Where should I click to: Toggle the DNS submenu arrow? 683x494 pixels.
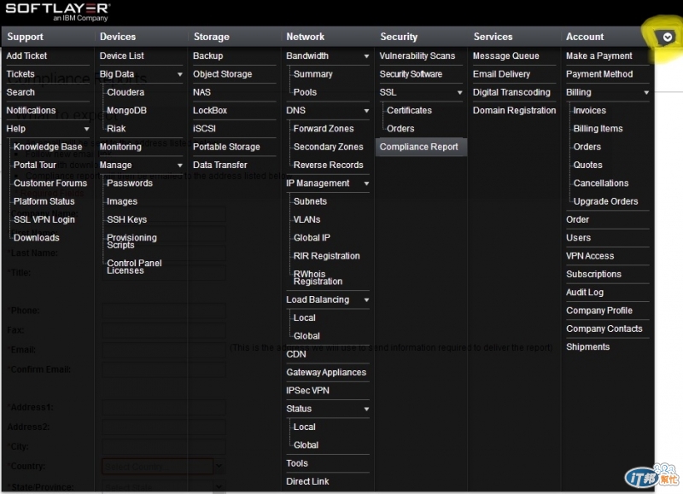[366, 111]
